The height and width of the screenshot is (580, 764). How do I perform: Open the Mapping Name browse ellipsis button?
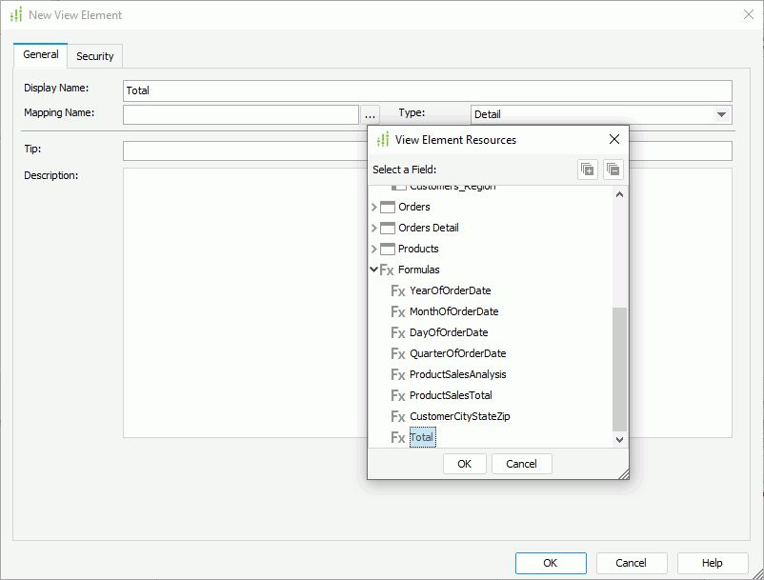[x=370, y=113]
